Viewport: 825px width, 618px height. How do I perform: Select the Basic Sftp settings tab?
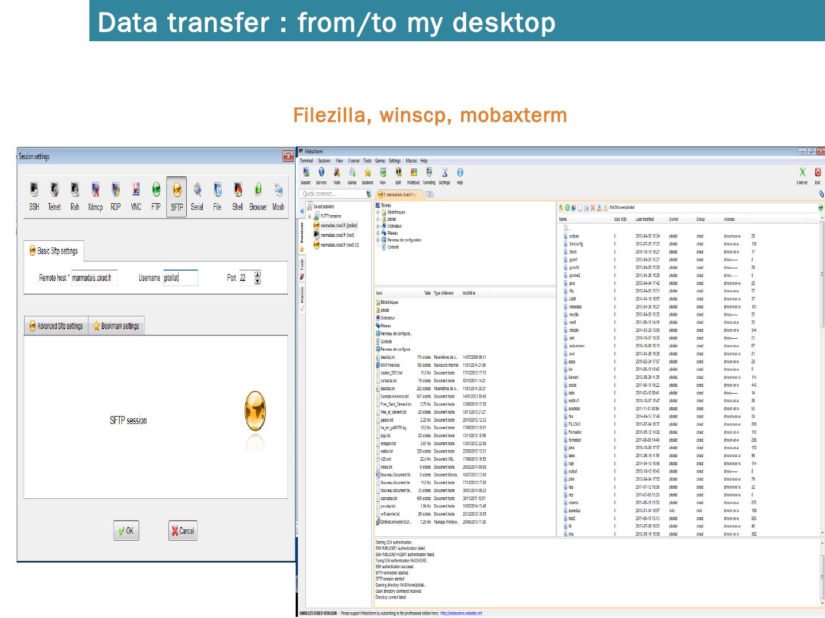(x=54, y=251)
